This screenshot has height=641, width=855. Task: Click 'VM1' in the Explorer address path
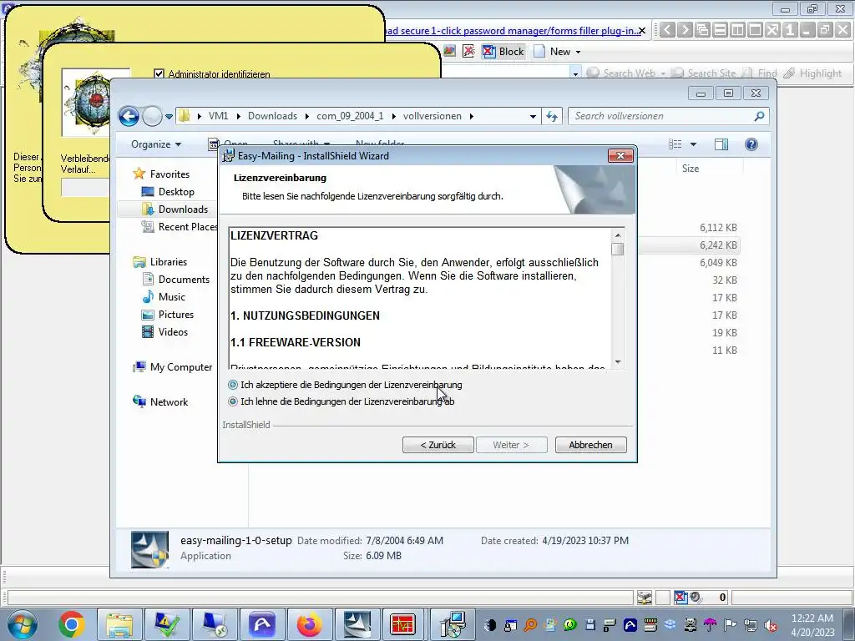pos(218,116)
